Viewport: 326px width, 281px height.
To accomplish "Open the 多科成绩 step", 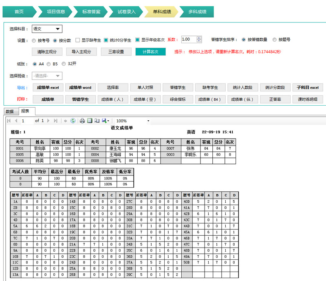I will [197, 12].
